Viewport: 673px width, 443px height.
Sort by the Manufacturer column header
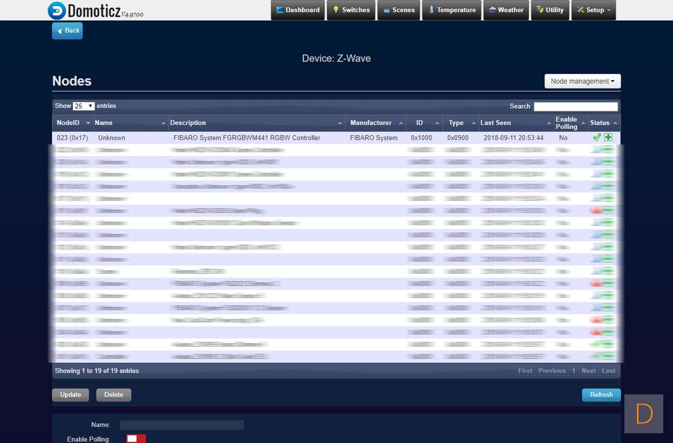coord(376,123)
